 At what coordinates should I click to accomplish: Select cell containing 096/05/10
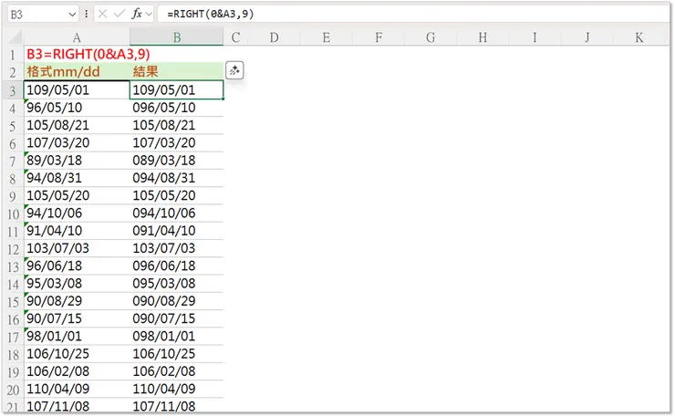point(176,108)
